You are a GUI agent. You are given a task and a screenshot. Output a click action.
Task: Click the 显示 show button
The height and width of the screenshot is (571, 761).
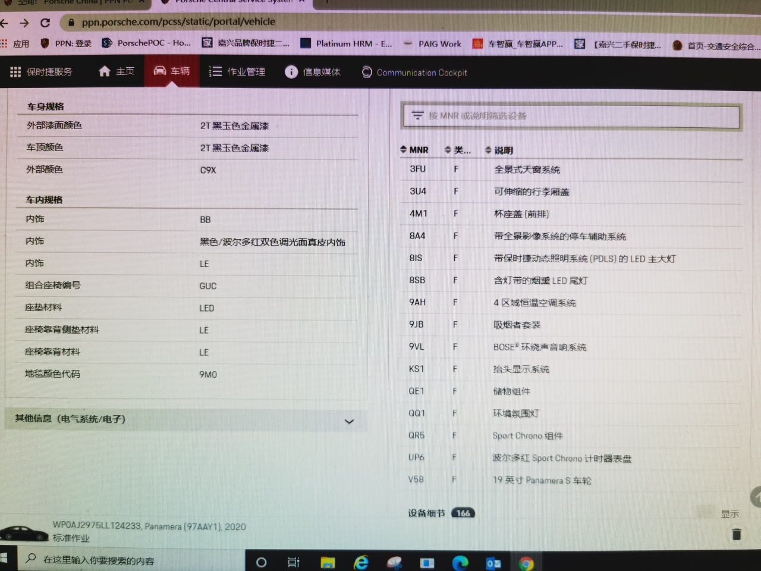tap(730, 513)
